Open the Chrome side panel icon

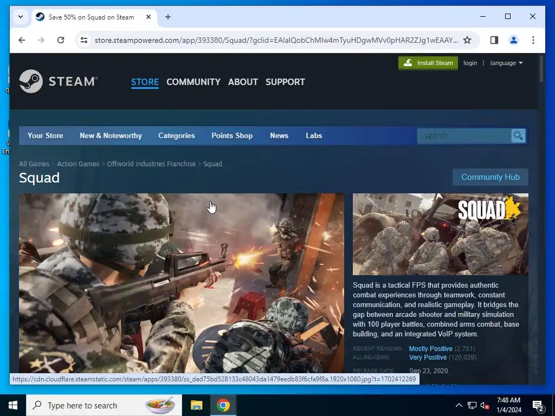pos(494,40)
